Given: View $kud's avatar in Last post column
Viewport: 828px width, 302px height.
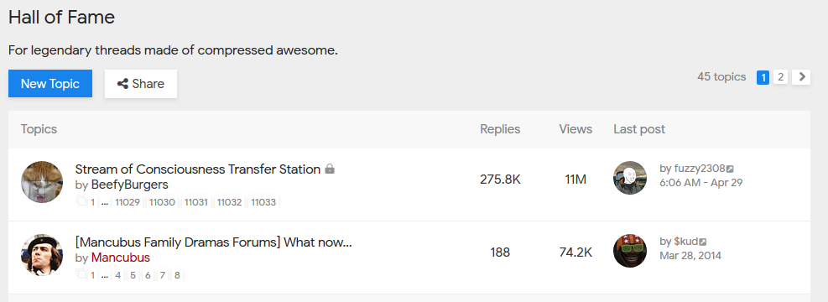Looking at the screenshot, I should point(630,250).
